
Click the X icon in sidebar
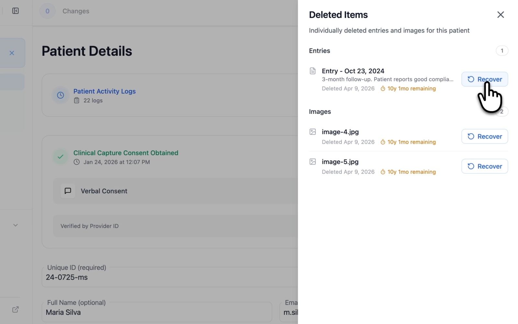click(x=12, y=53)
